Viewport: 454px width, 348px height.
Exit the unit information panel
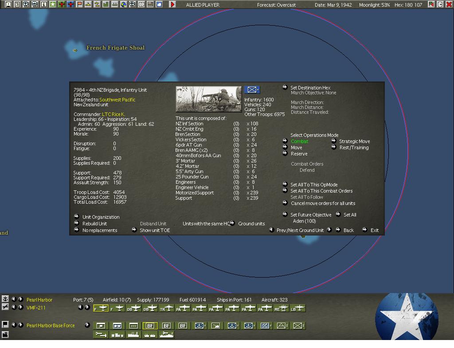tap(374, 230)
